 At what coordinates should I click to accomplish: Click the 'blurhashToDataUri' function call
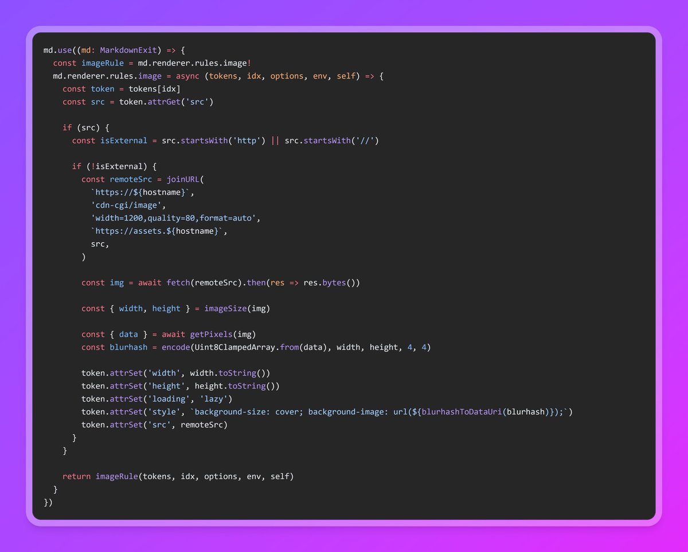tap(462, 412)
